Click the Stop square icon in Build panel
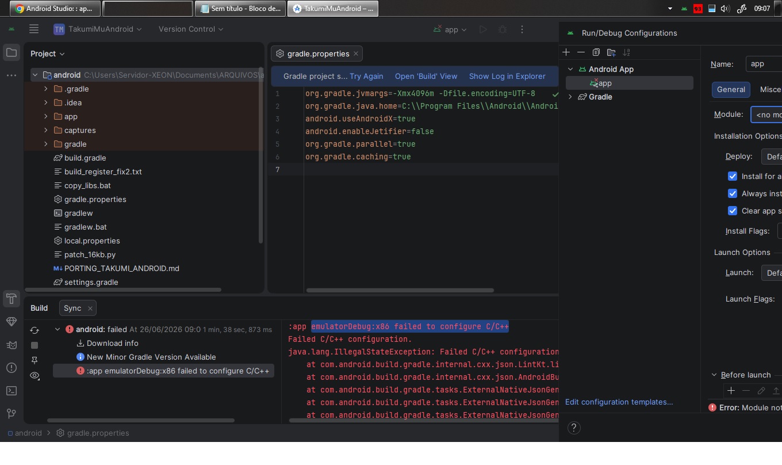782x465 pixels. 34,345
